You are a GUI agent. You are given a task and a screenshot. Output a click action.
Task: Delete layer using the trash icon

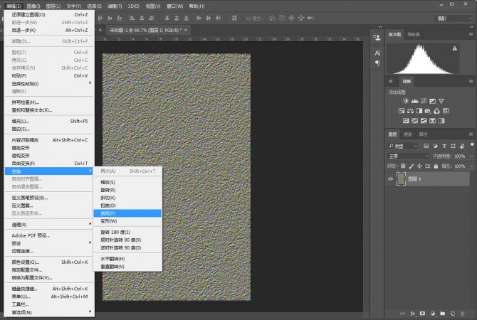click(461, 313)
